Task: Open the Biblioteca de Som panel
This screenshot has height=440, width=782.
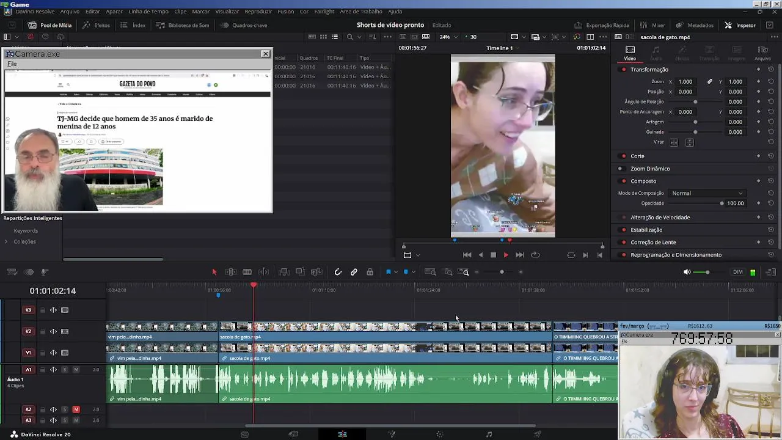Action: (x=183, y=25)
